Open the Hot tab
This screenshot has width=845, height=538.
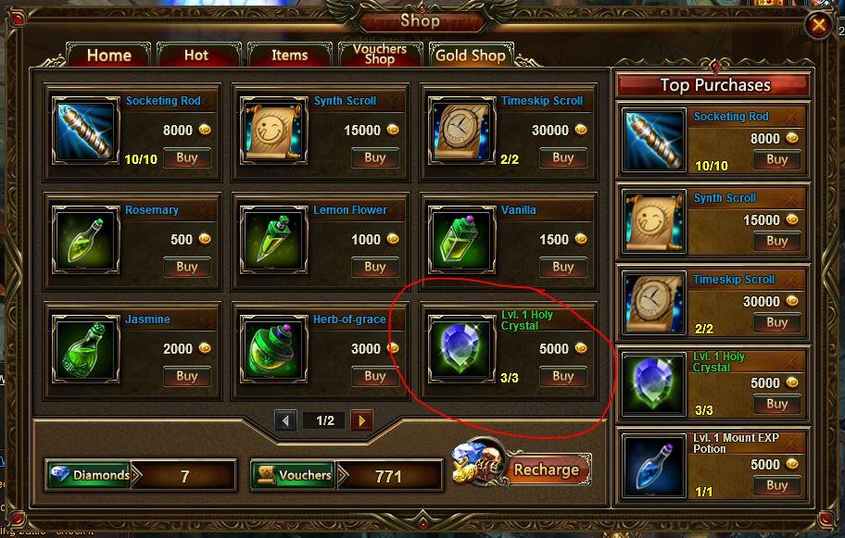tap(198, 55)
